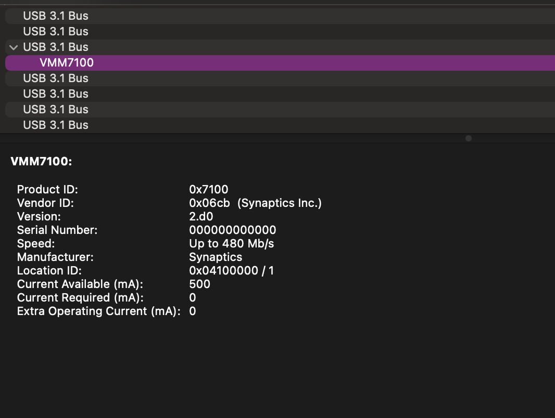Click the Extra Operating Current (mA) label
Viewport: 555px width, 418px height.
point(99,311)
